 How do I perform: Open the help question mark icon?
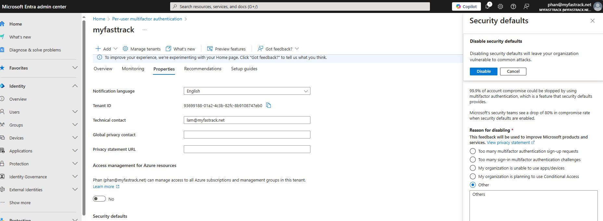click(513, 6)
